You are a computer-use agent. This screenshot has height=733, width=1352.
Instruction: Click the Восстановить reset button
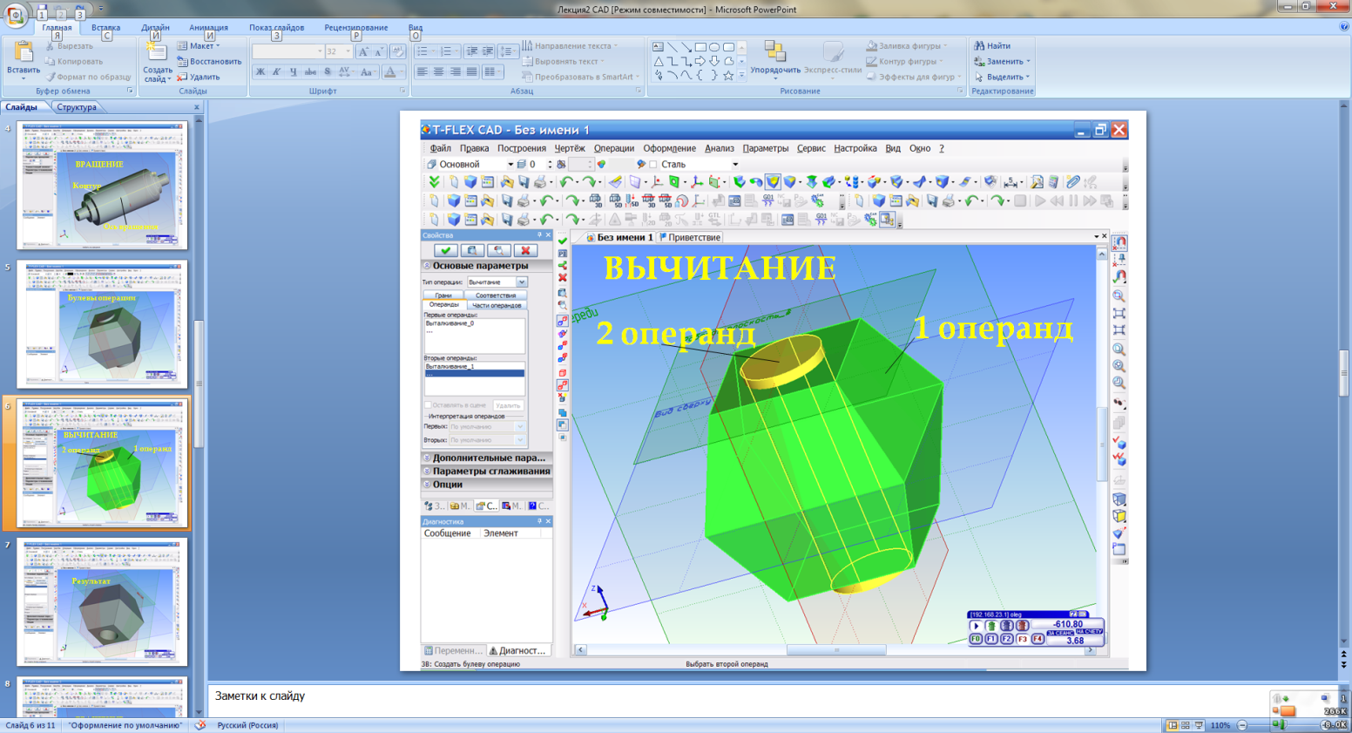[x=209, y=61]
